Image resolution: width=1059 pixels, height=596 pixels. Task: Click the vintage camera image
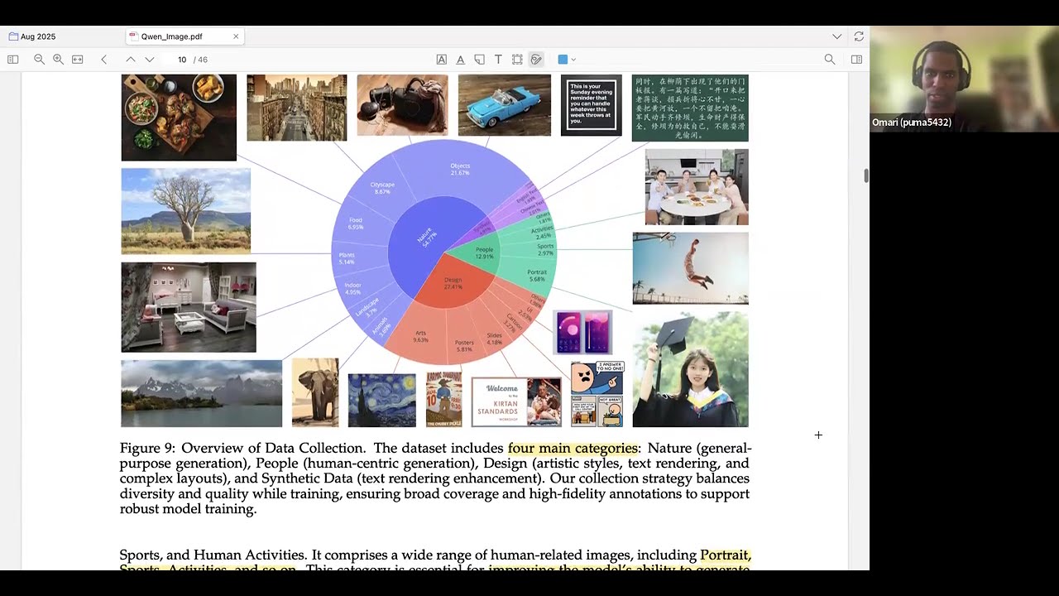point(403,105)
